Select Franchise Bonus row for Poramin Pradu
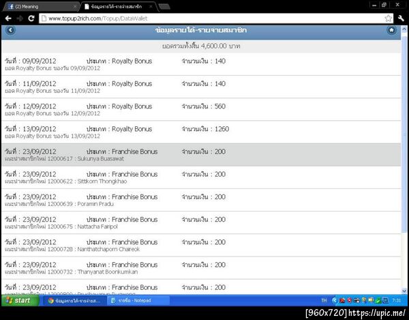This screenshot has height=320, width=409. [x=201, y=200]
